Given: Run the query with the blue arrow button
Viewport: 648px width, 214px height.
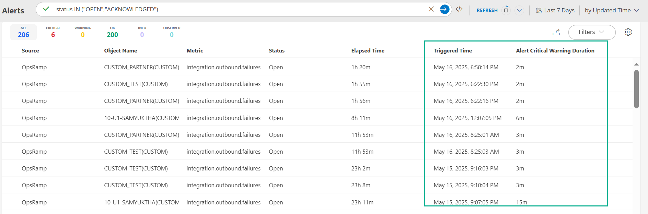Looking at the screenshot, I should point(444,9).
